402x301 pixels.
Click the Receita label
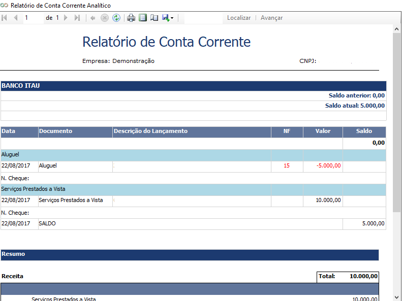point(12,276)
